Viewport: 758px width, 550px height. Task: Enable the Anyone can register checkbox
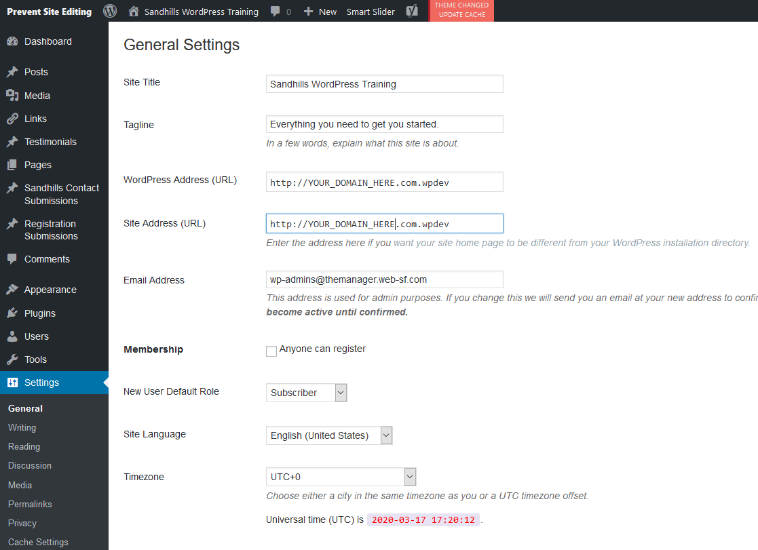271,351
